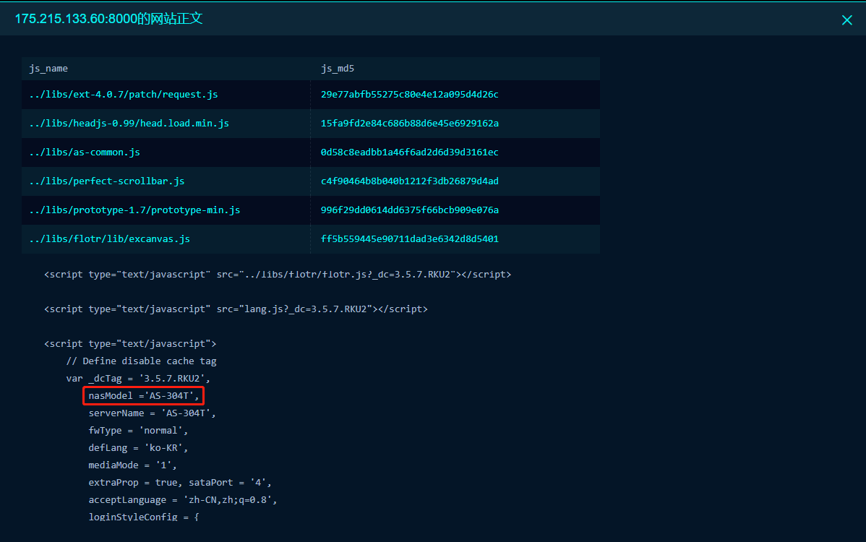Click the opening inline script tag line
This screenshot has width=866, height=542.
pos(130,344)
